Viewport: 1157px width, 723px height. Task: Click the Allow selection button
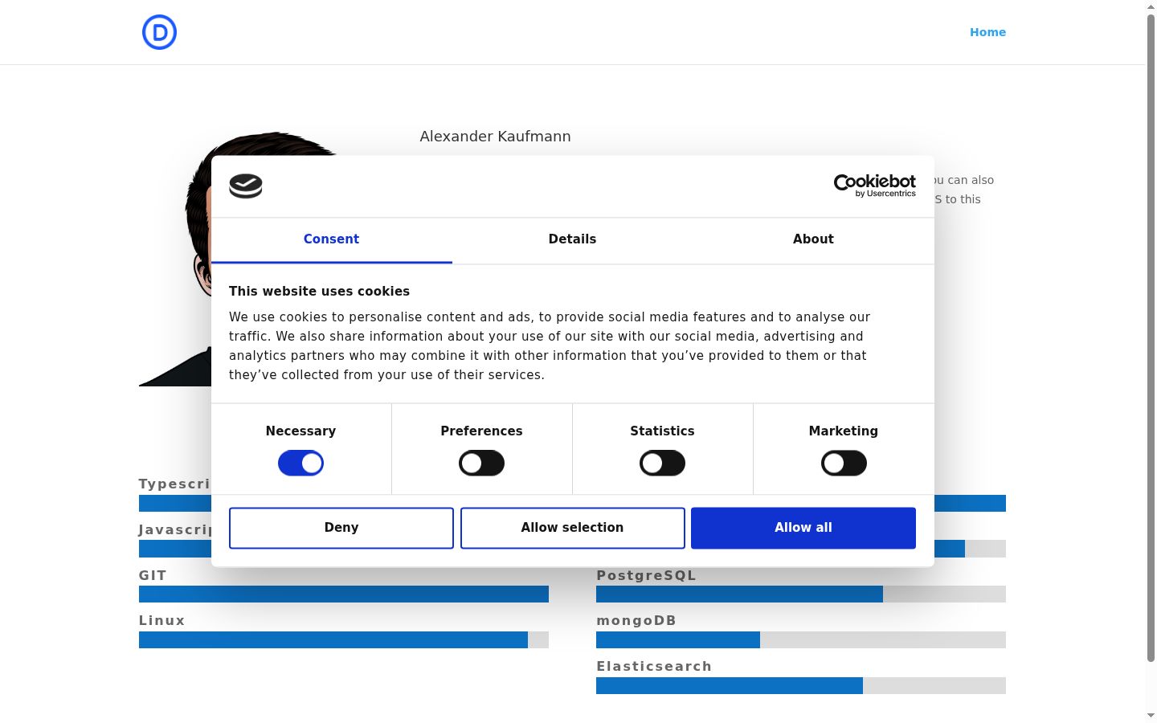(573, 528)
